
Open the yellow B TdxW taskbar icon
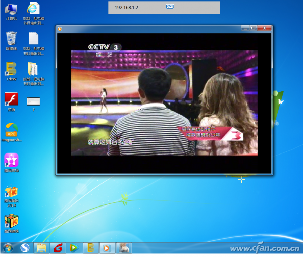point(90,248)
